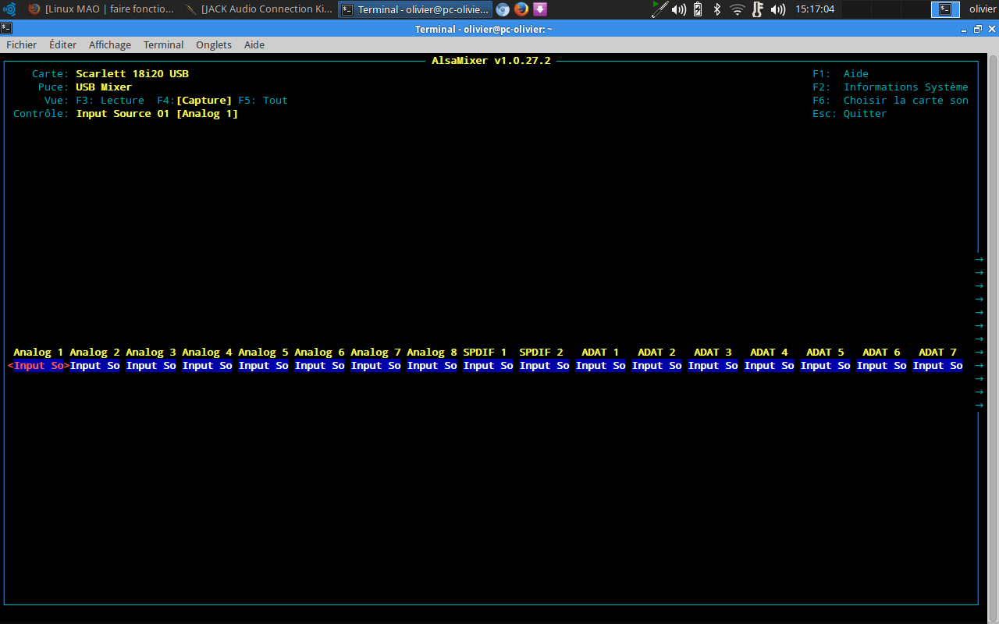Select the ADAT 7 Input So control
The image size is (999, 624).
[938, 365]
